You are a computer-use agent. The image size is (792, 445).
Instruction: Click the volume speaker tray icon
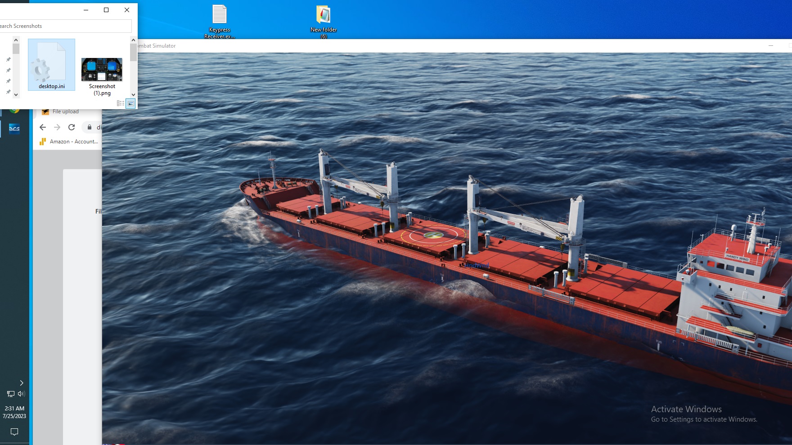tap(21, 394)
